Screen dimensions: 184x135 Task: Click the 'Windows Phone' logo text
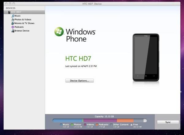81,35
